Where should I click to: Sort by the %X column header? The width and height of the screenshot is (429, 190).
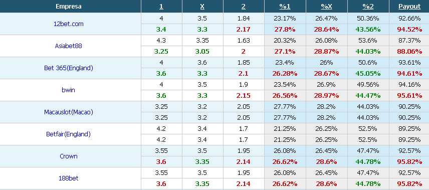tap(326, 7)
